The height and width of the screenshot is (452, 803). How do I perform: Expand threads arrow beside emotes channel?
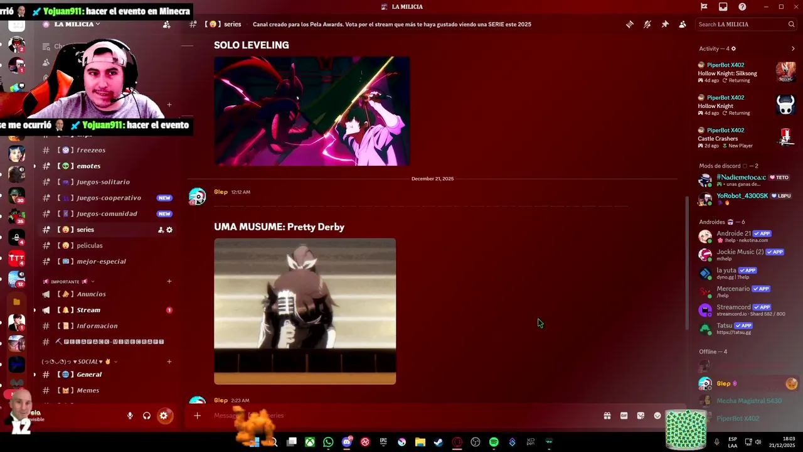[35, 166]
